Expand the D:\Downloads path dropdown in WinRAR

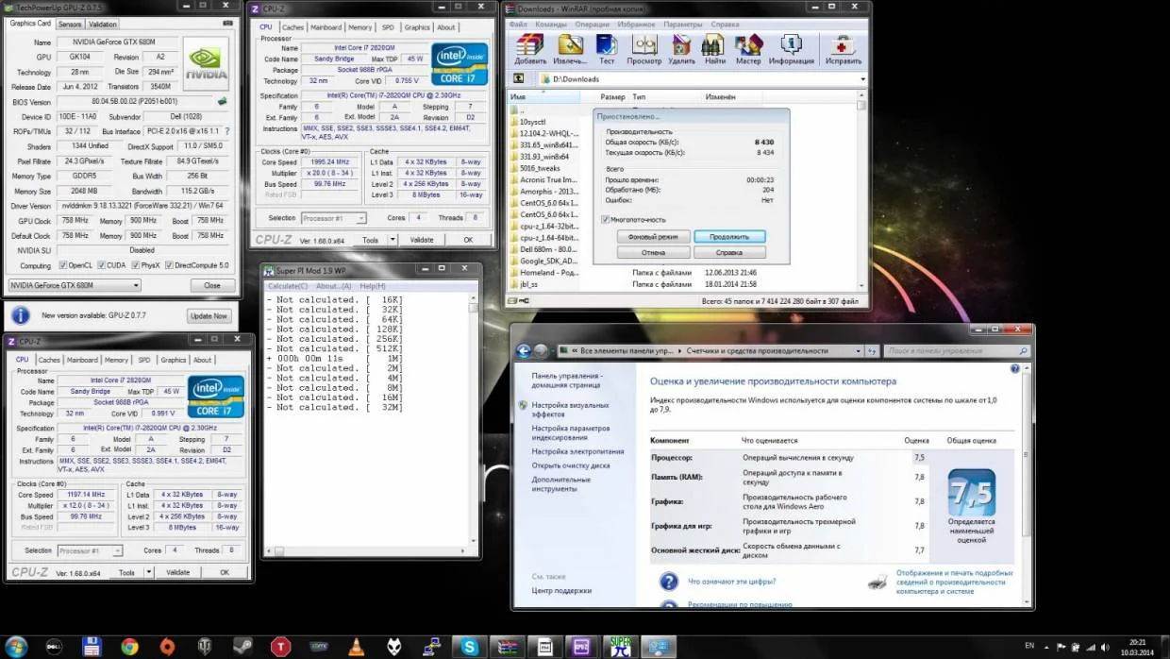(x=862, y=79)
